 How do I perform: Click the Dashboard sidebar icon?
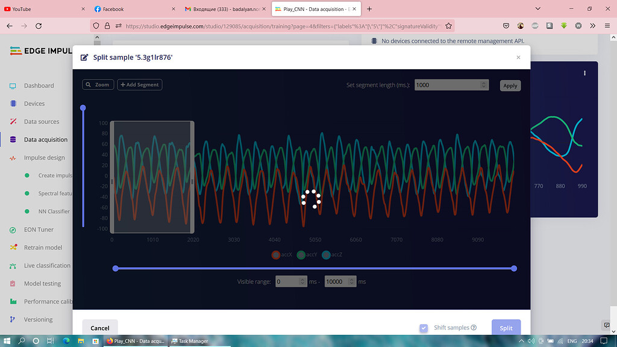pyautogui.click(x=13, y=86)
